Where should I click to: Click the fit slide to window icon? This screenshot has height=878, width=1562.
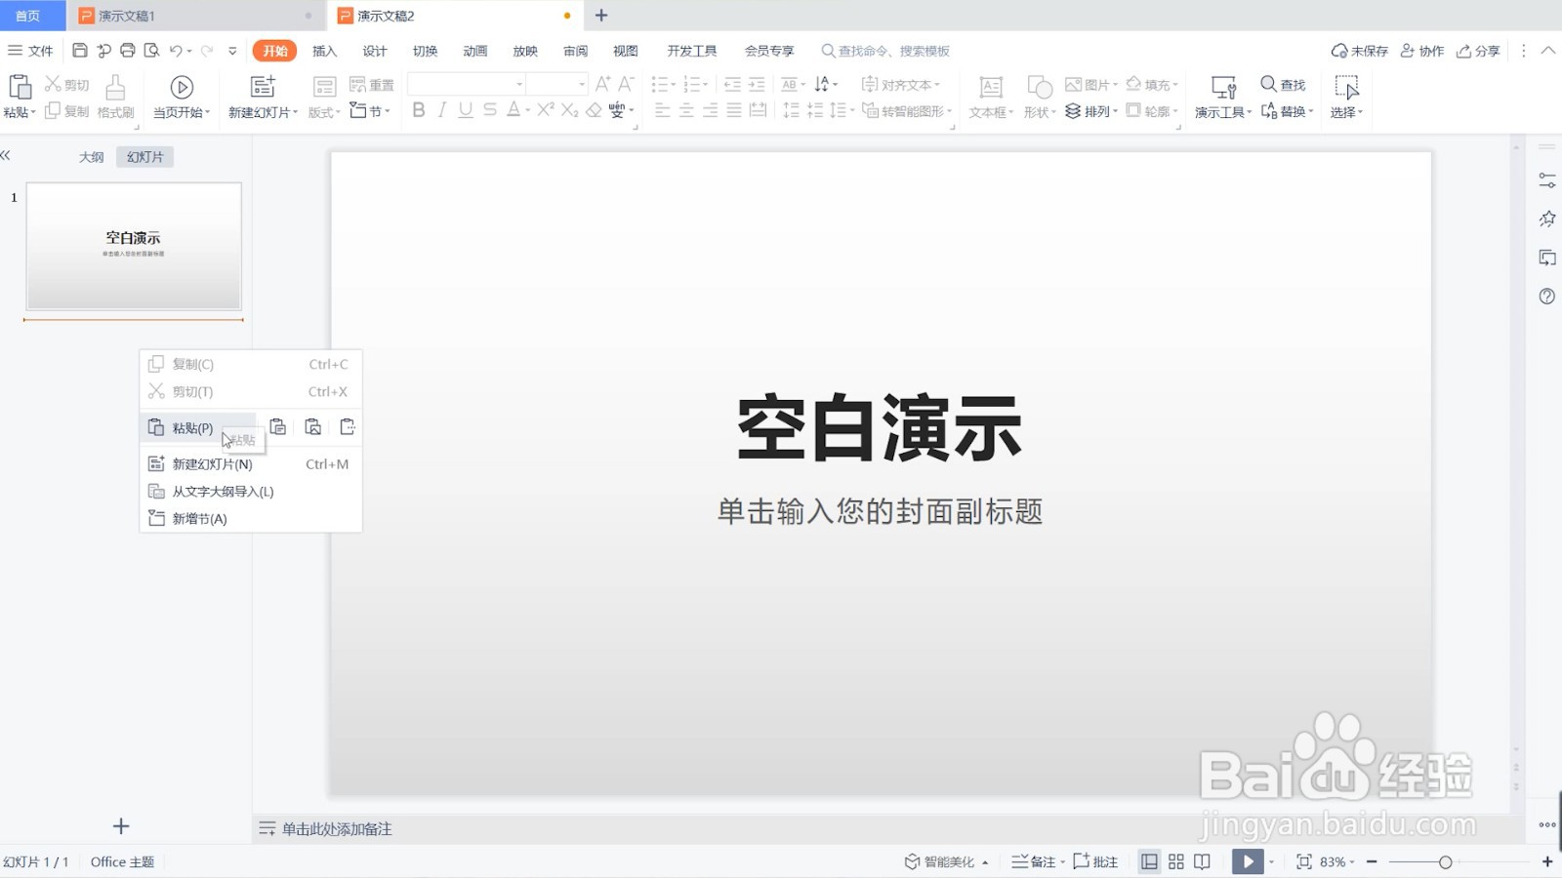1303,861
